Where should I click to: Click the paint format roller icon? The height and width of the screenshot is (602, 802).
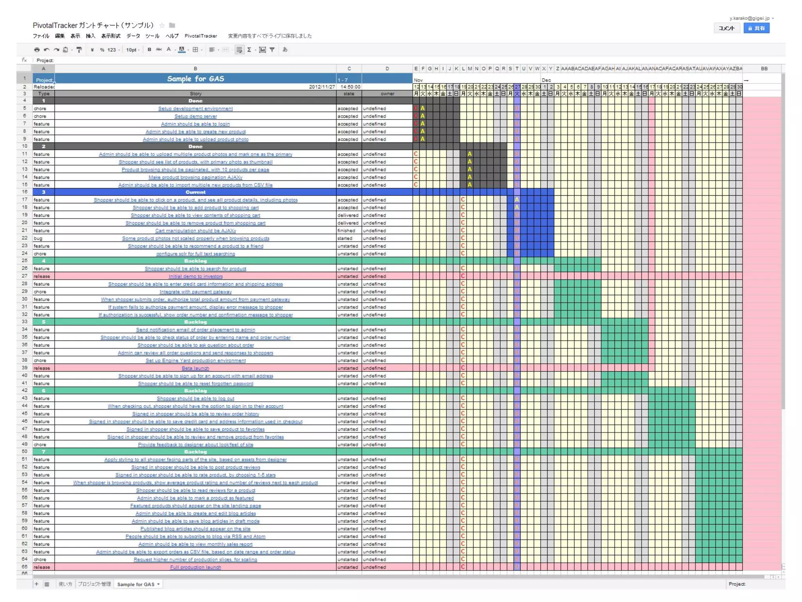79,50
